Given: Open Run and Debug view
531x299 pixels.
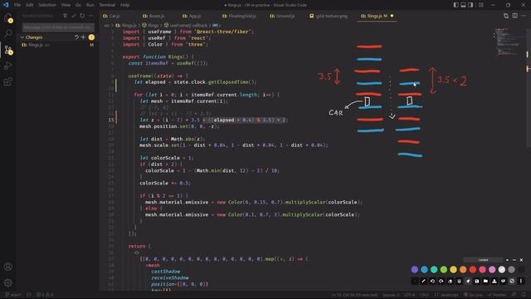Looking at the screenshot, I should coord(8,66).
